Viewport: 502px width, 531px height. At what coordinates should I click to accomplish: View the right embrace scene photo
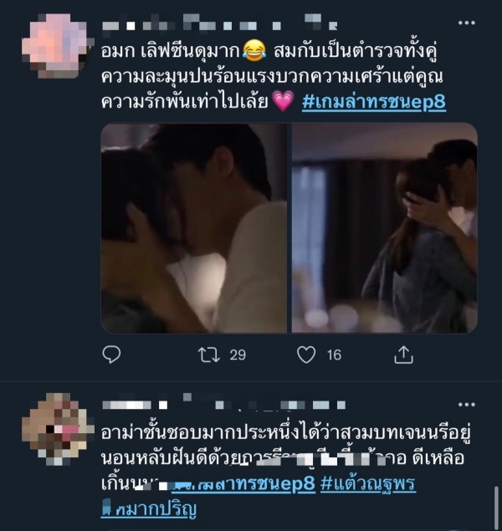[385, 228]
